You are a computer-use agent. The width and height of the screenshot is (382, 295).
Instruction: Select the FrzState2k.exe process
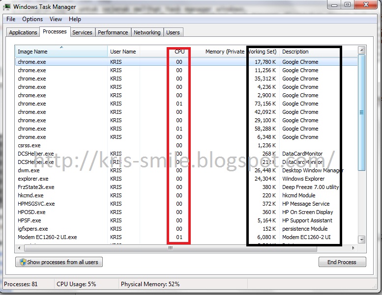pos(186,187)
